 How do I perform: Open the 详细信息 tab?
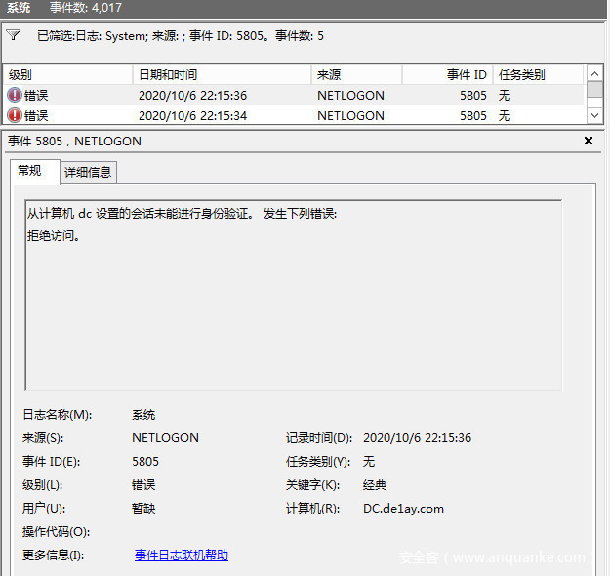89,172
